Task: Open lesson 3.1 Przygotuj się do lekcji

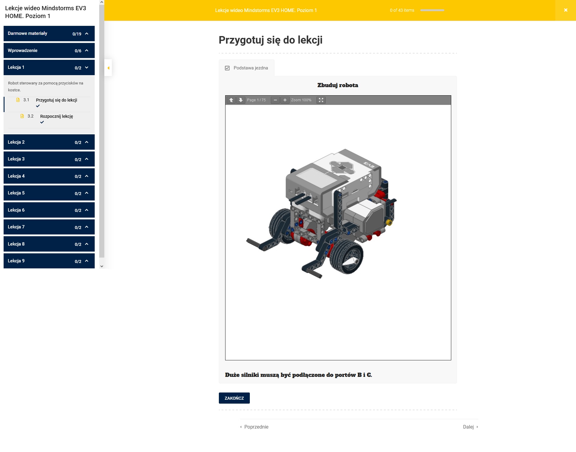Action: [x=57, y=100]
